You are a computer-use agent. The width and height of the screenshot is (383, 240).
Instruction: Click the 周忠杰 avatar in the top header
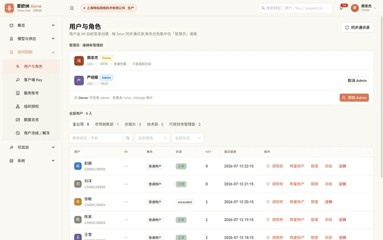click(x=355, y=8)
